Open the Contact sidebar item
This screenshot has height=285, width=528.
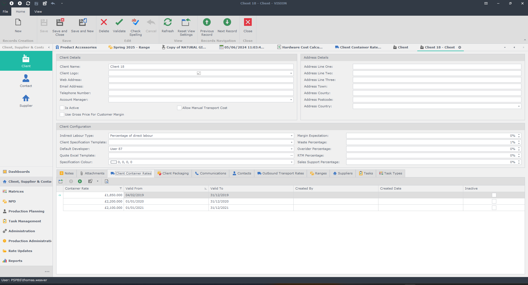pyautogui.click(x=26, y=81)
